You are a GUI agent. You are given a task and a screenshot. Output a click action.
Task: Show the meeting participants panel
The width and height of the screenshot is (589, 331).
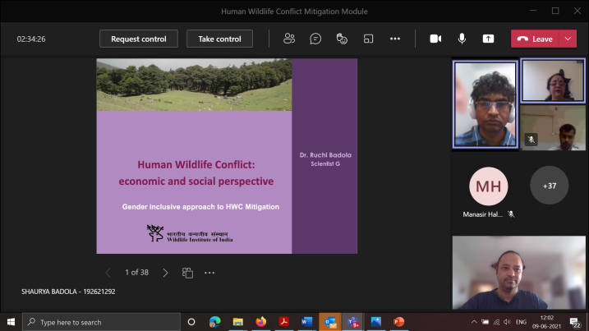click(289, 39)
